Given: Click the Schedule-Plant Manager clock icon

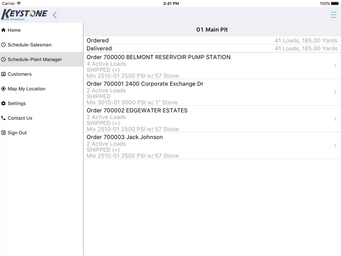Looking at the screenshot, I should pyautogui.click(x=3, y=59).
